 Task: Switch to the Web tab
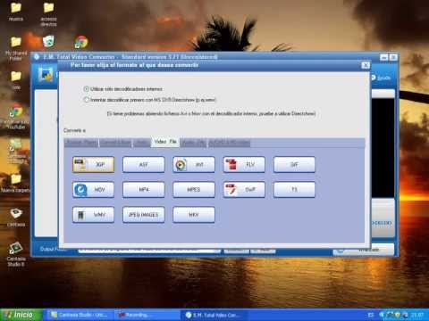142,143
